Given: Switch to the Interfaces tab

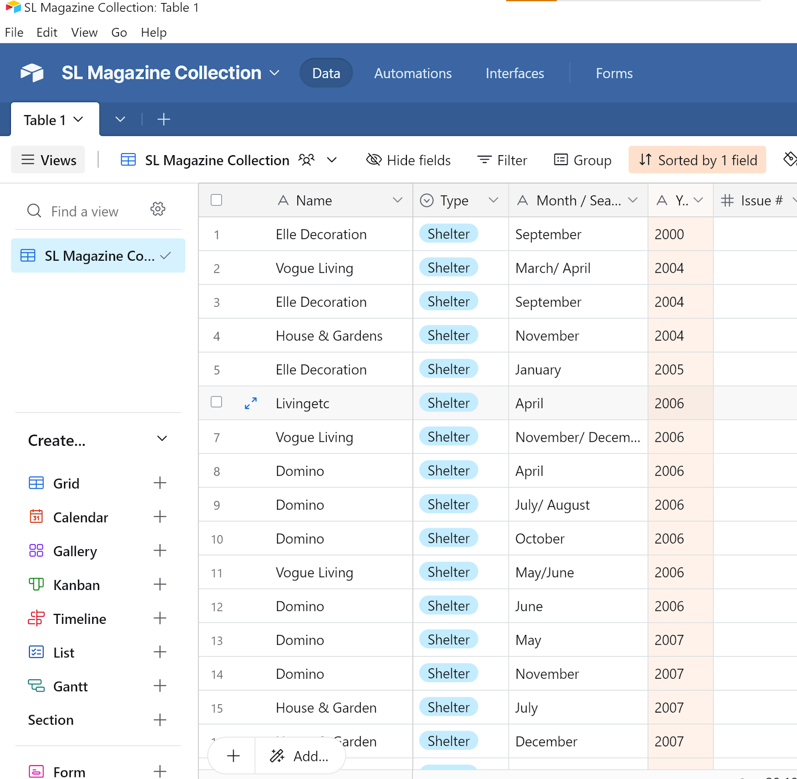Looking at the screenshot, I should tap(515, 73).
